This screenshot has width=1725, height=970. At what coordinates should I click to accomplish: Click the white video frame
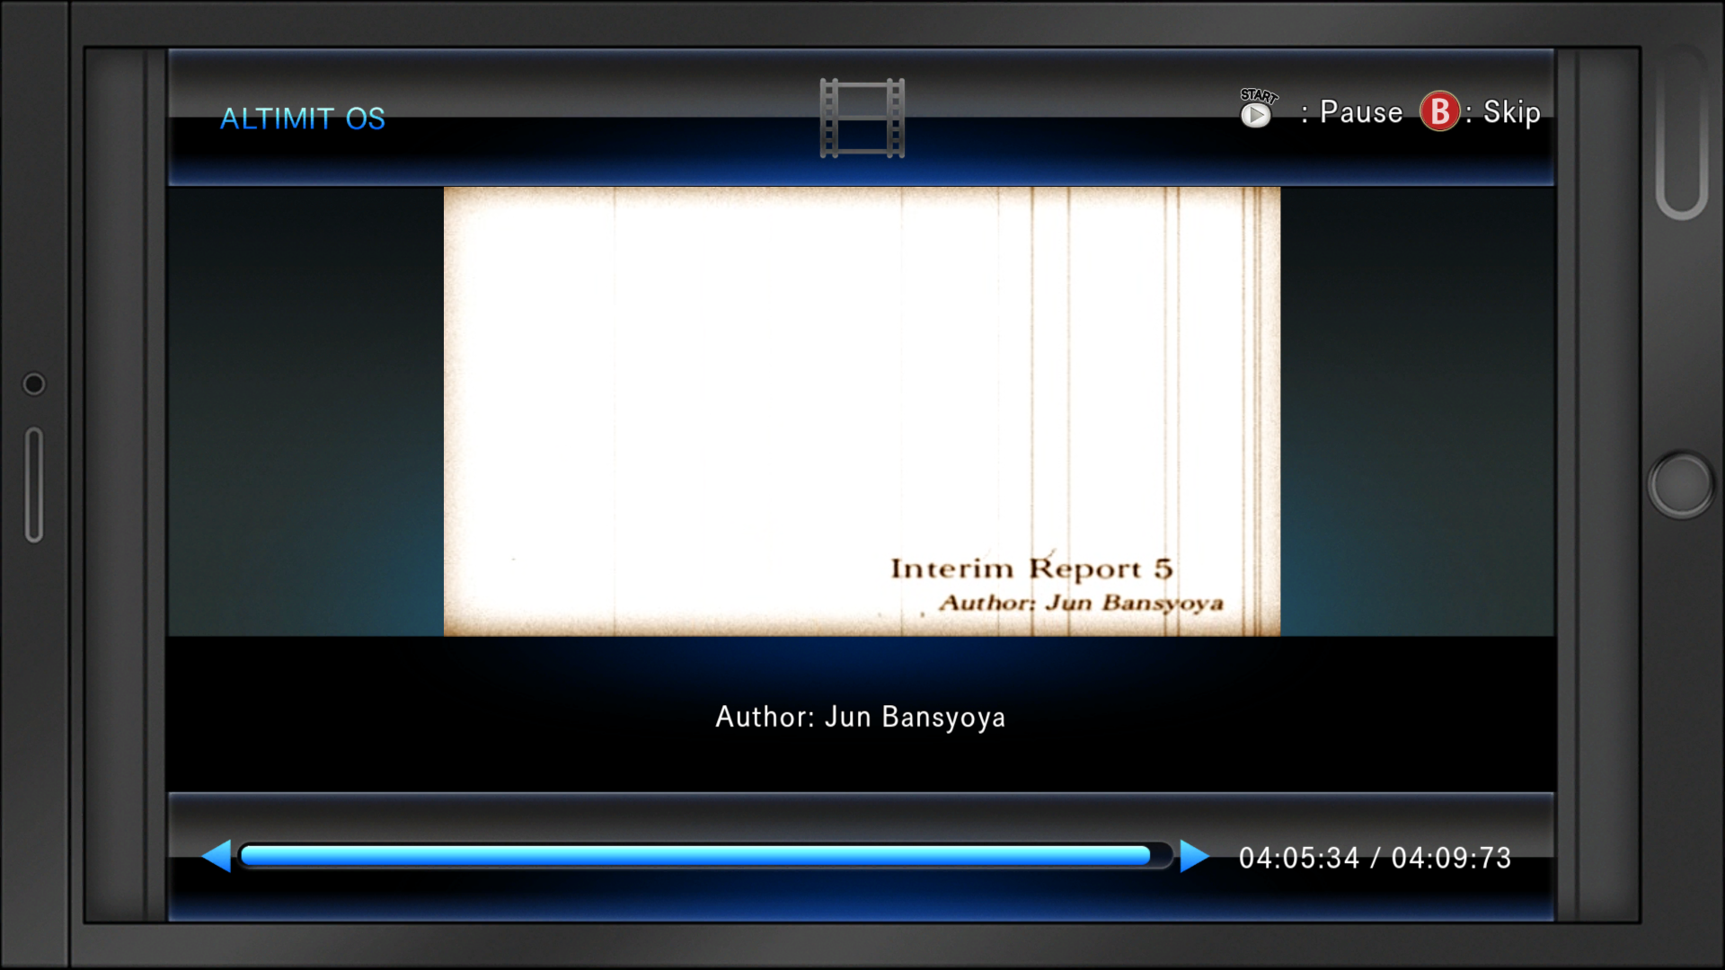click(x=862, y=395)
